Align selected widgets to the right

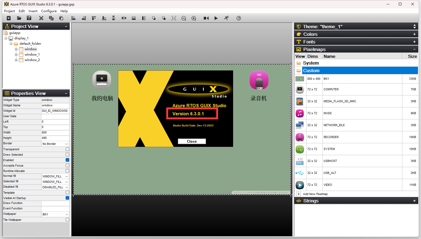(84, 18)
